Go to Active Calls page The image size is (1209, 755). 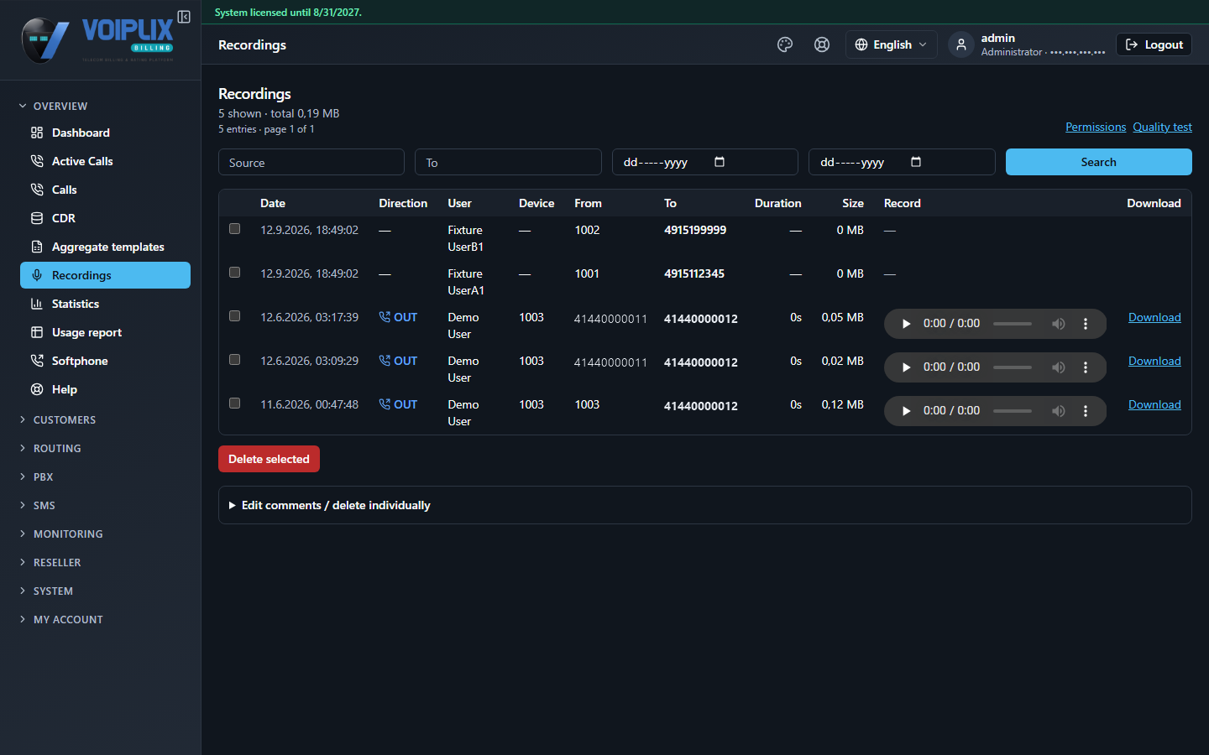(105, 161)
